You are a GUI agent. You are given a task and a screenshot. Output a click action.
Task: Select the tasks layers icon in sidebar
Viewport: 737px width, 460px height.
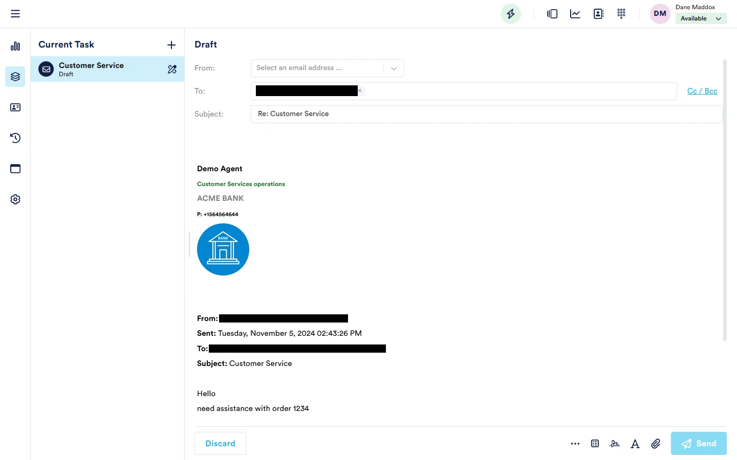(15, 77)
